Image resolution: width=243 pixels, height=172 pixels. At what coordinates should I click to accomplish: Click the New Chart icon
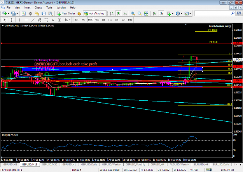pos(4,14)
